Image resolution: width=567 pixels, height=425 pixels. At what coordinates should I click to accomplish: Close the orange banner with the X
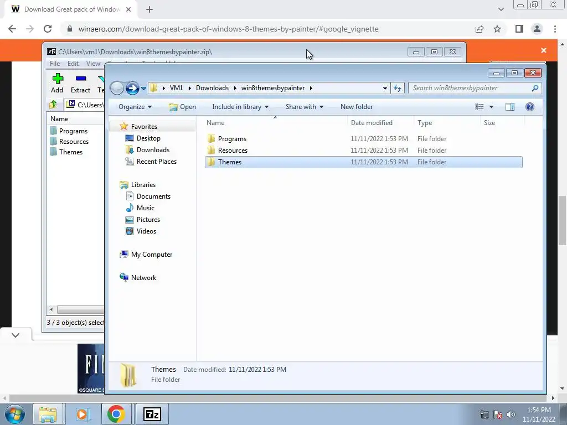click(544, 50)
